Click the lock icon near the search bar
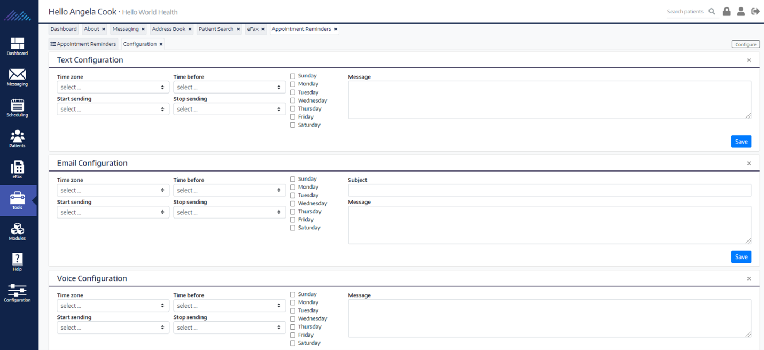The width and height of the screenshot is (764, 350). (727, 11)
